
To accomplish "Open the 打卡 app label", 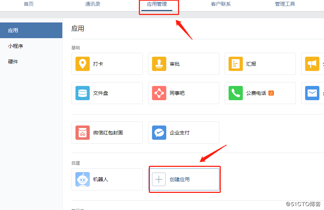I will pos(98,64).
